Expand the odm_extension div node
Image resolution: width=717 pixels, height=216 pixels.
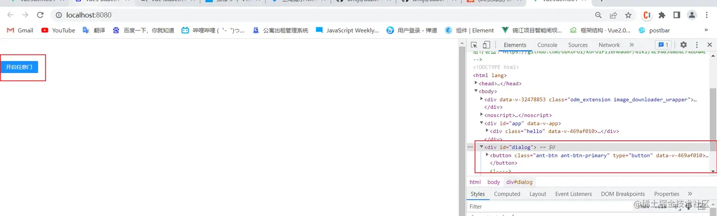[482, 99]
